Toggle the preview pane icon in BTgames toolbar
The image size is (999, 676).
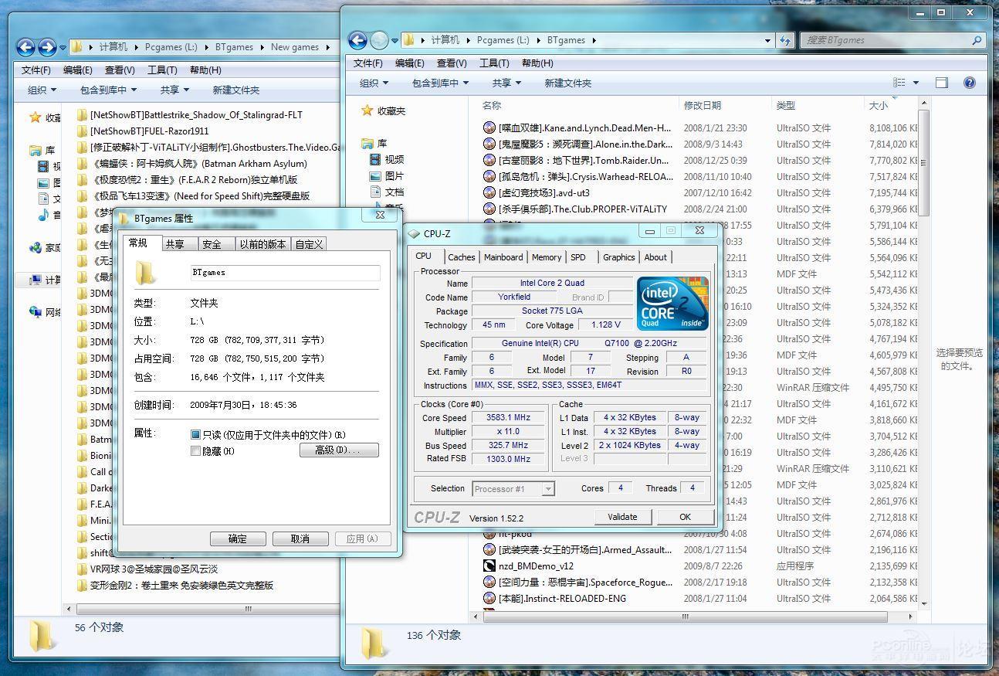[x=942, y=83]
